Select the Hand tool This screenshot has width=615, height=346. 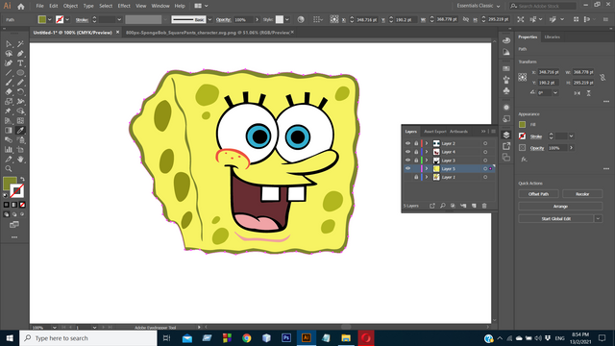[20, 159]
